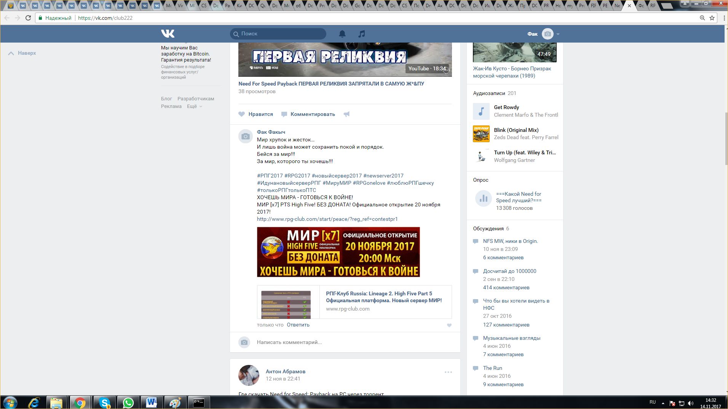Click the browser zoom magnifier icon in address bar

(702, 18)
